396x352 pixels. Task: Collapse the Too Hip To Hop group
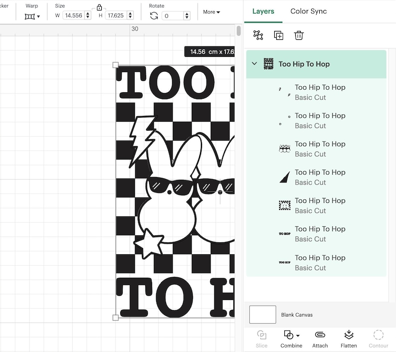point(254,64)
